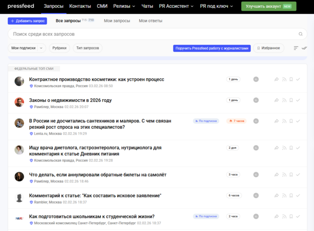Subscribe via RSS to the Рамблер real estate request
The height and width of the screenshot is (231, 314).
pyautogui.click(x=284, y=100)
